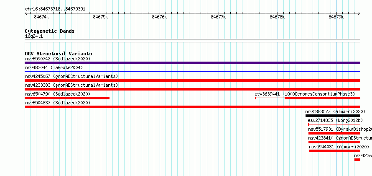Screen dimensions: 372x176
Task: Open variant label nsv483044 (Iafrate2004)
Action: (x=54, y=68)
